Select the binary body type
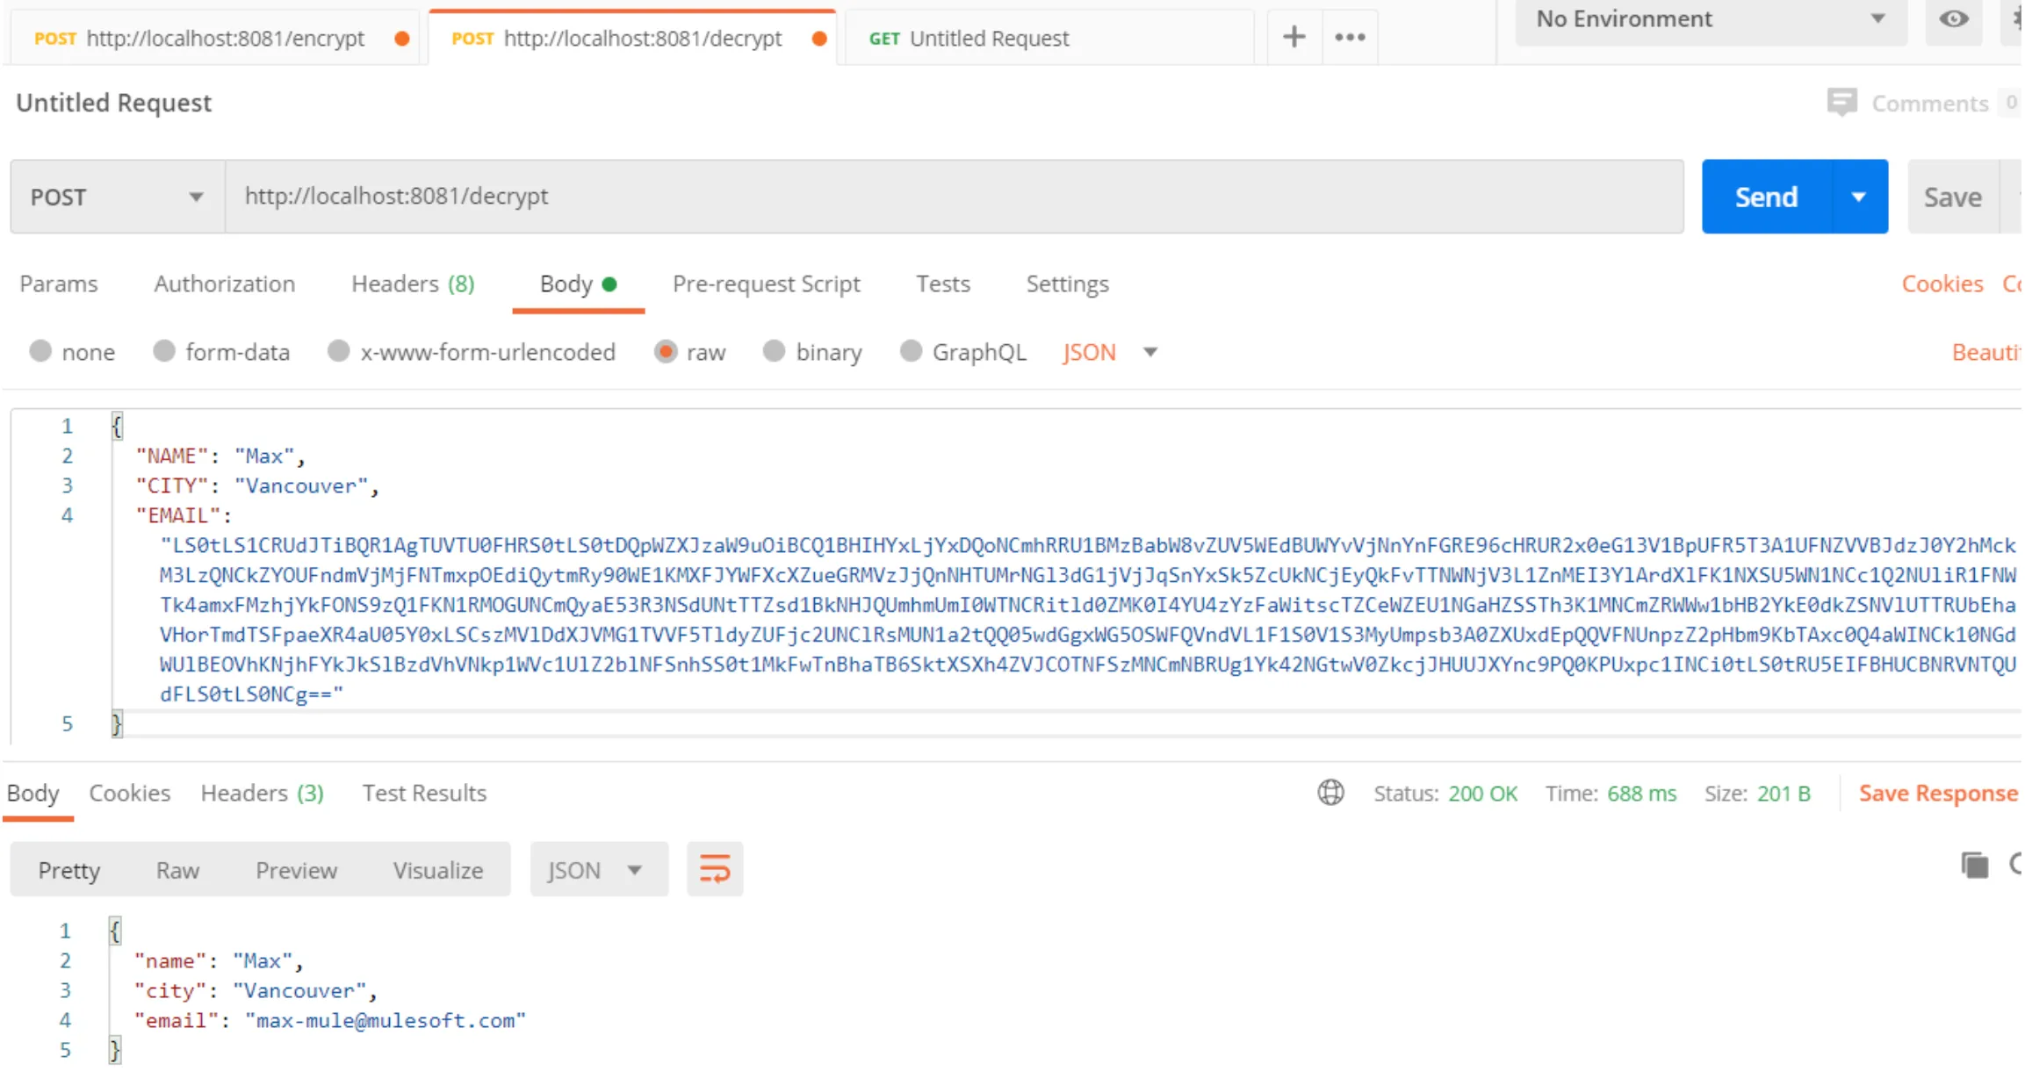Image resolution: width=2025 pixels, height=1078 pixels. coord(774,351)
